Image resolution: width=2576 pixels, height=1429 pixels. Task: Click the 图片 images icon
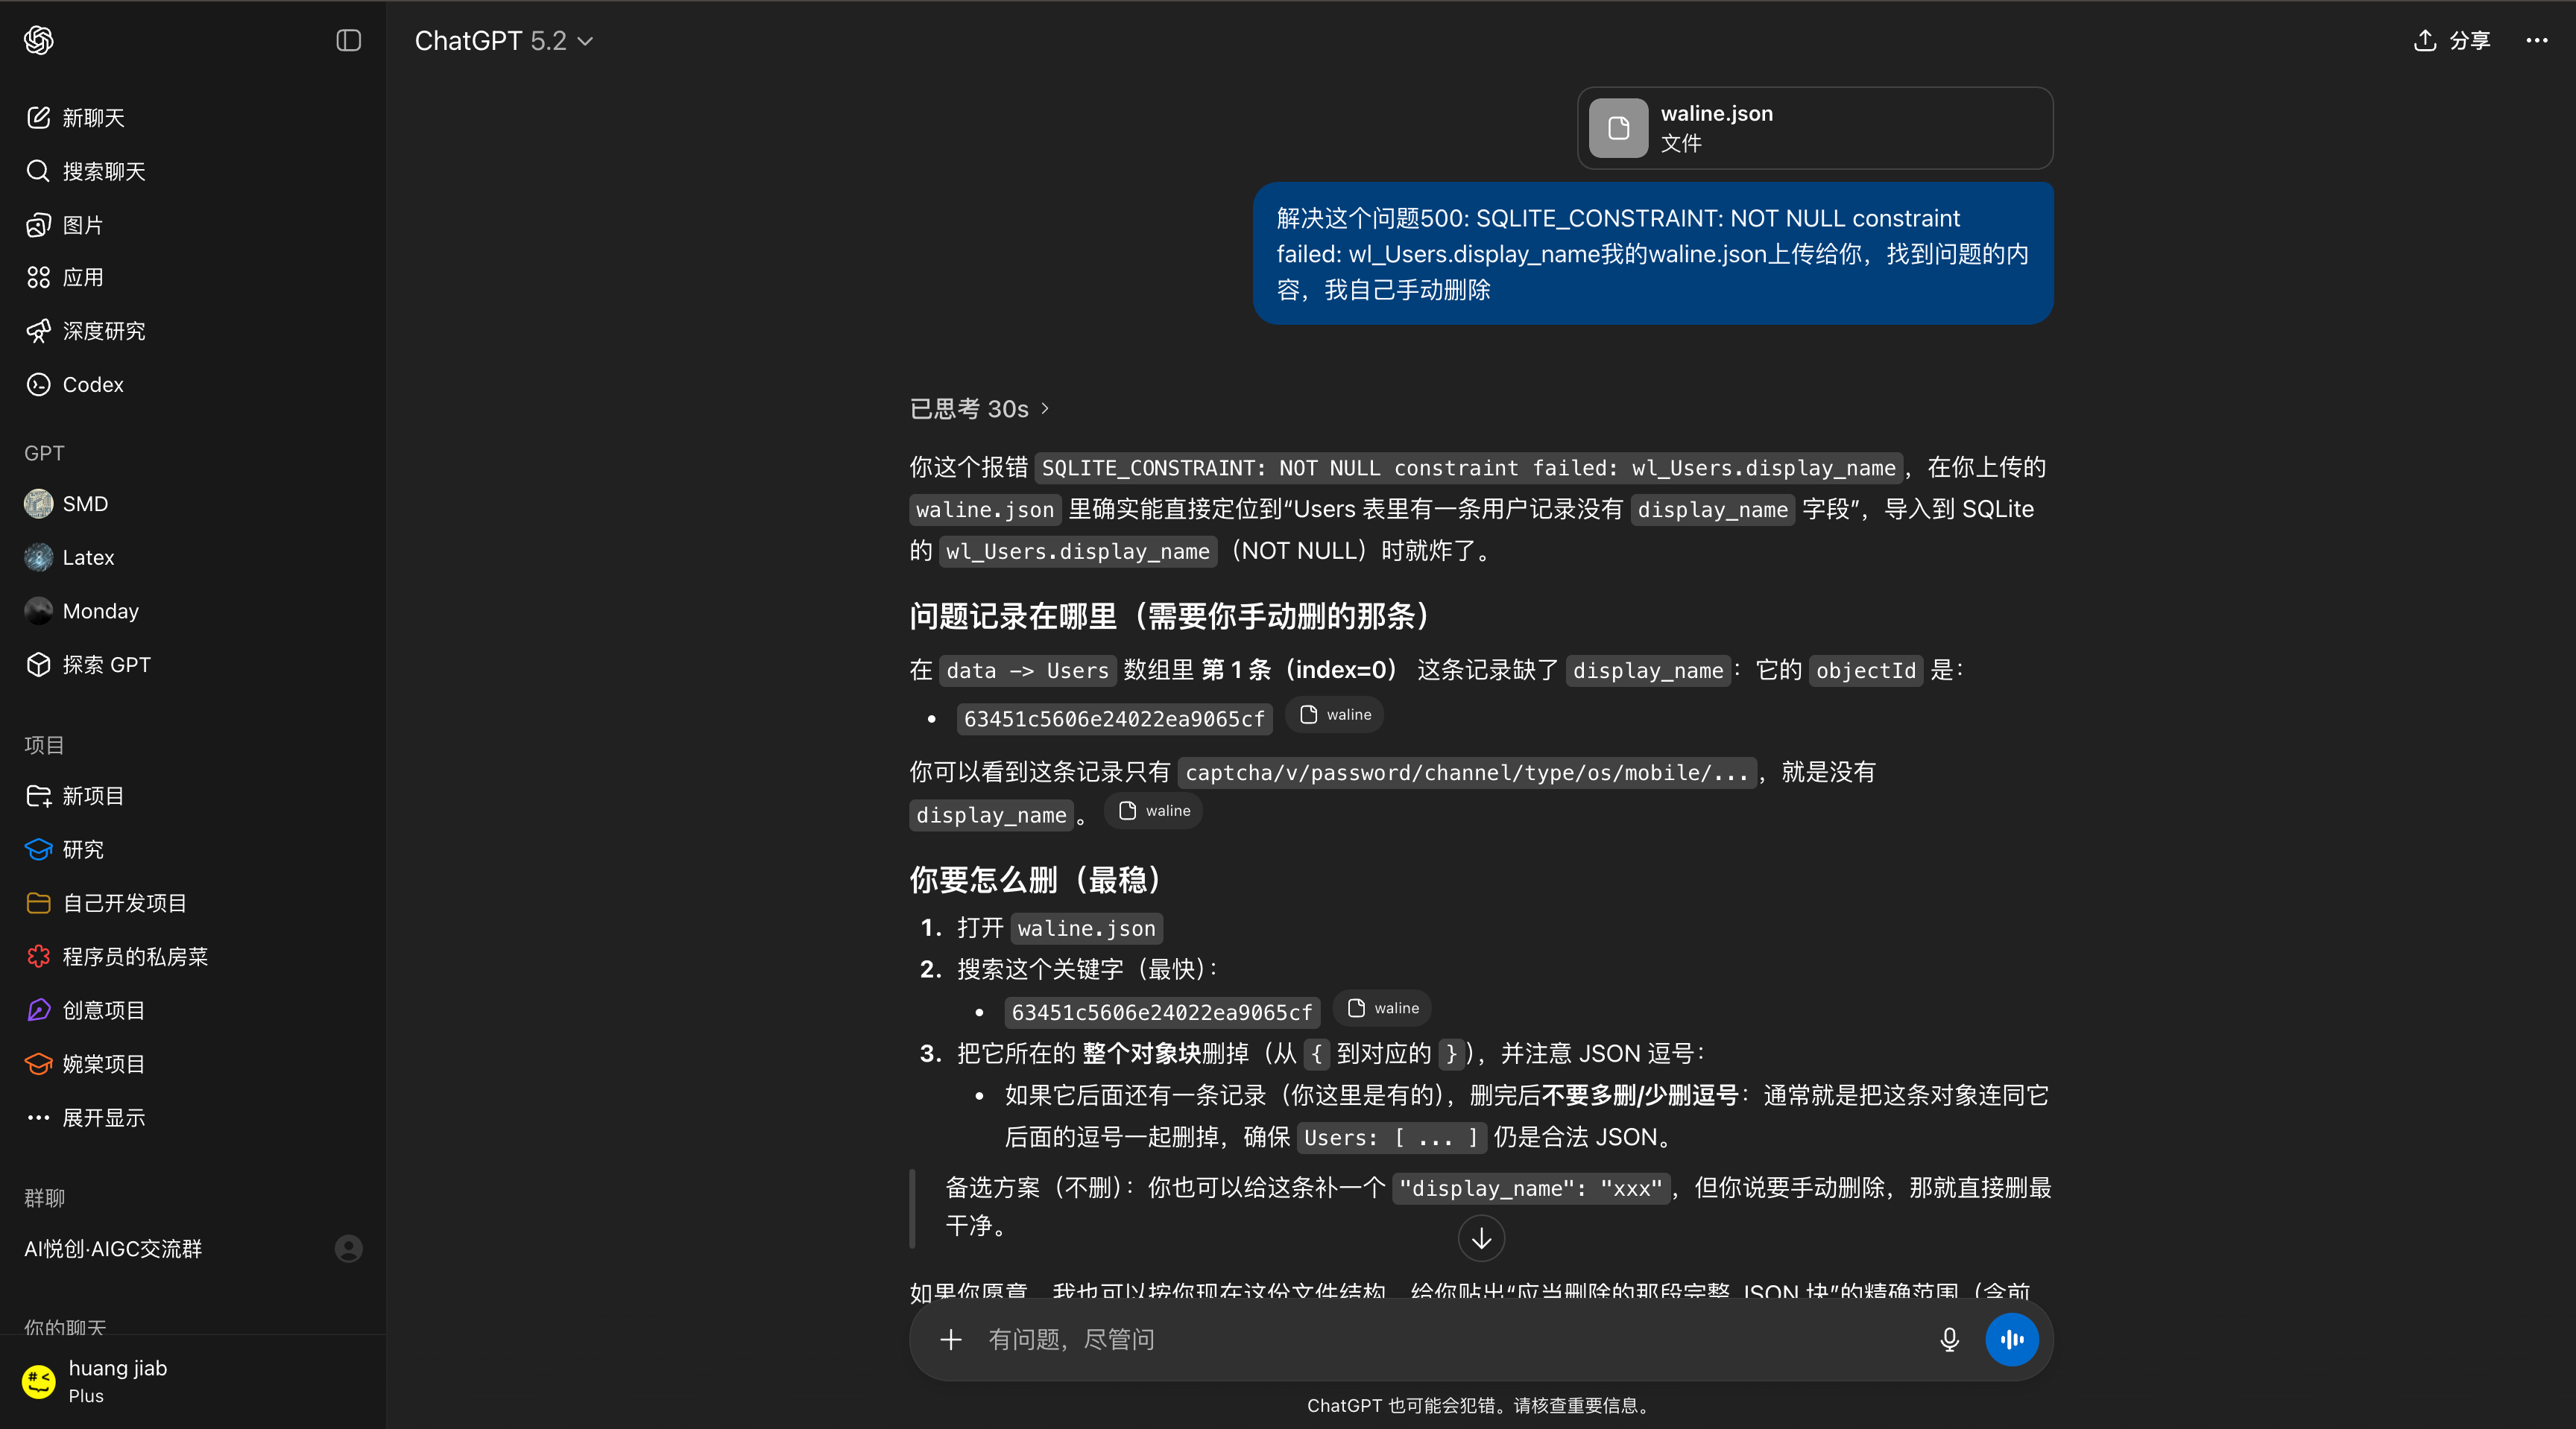[x=38, y=225]
